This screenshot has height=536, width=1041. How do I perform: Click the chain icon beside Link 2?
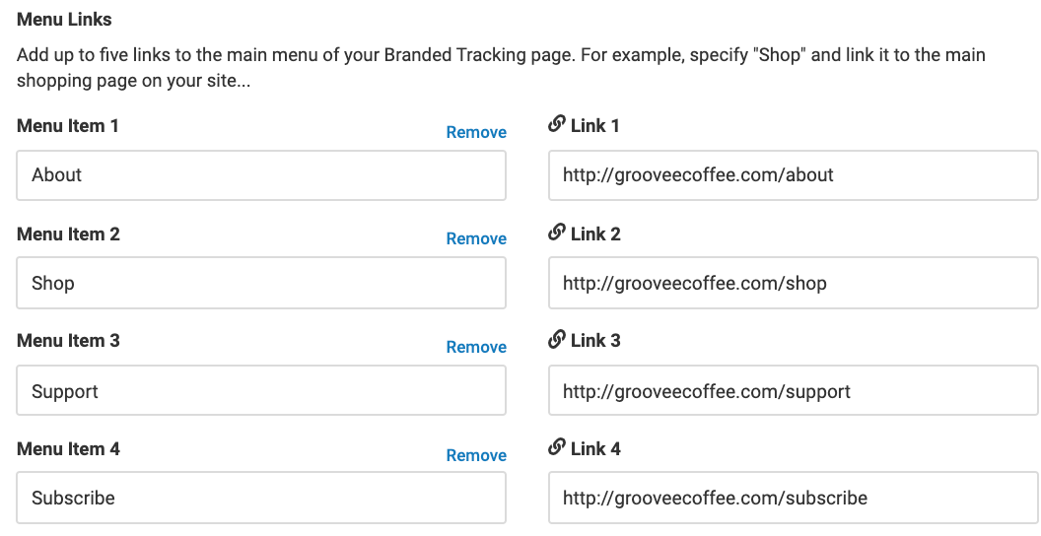tap(556, 233)
